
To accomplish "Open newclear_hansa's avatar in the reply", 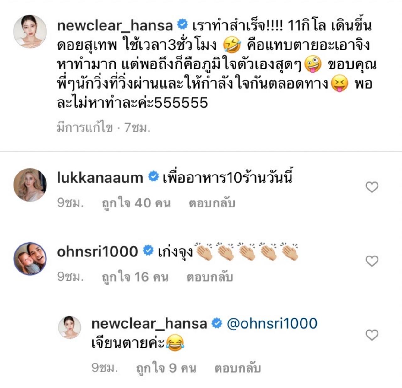I will coord(70,327).
